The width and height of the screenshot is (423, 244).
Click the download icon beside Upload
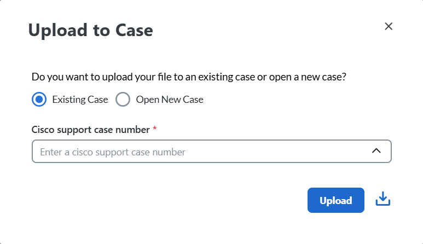point(383,200)
